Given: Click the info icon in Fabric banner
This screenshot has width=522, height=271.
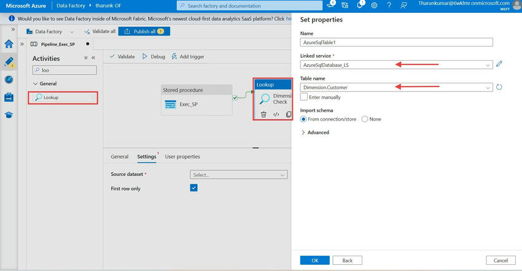Looking at the screenshot, I should 12,18.
